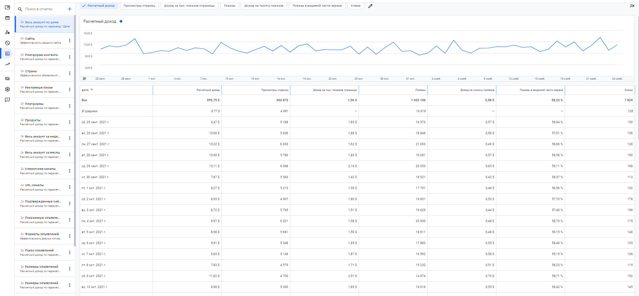The height and width of the screenshot is (296, 639).
Task: Sort table by 'Дата' column header
Action: (x=85, y=90)
